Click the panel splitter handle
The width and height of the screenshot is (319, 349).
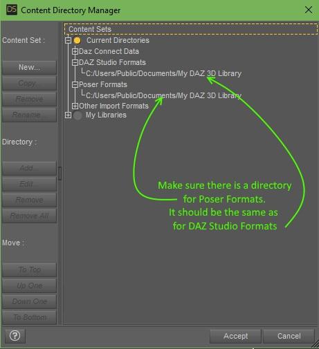60,173
